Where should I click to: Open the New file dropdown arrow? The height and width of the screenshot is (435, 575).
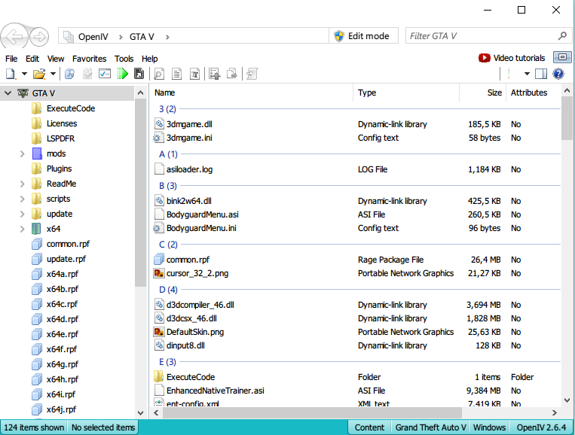tap(24, 74)
